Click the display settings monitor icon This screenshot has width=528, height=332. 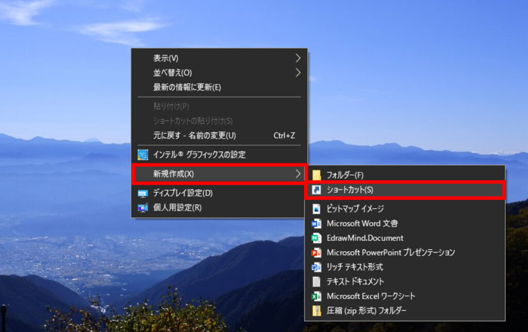pos(143,193)
